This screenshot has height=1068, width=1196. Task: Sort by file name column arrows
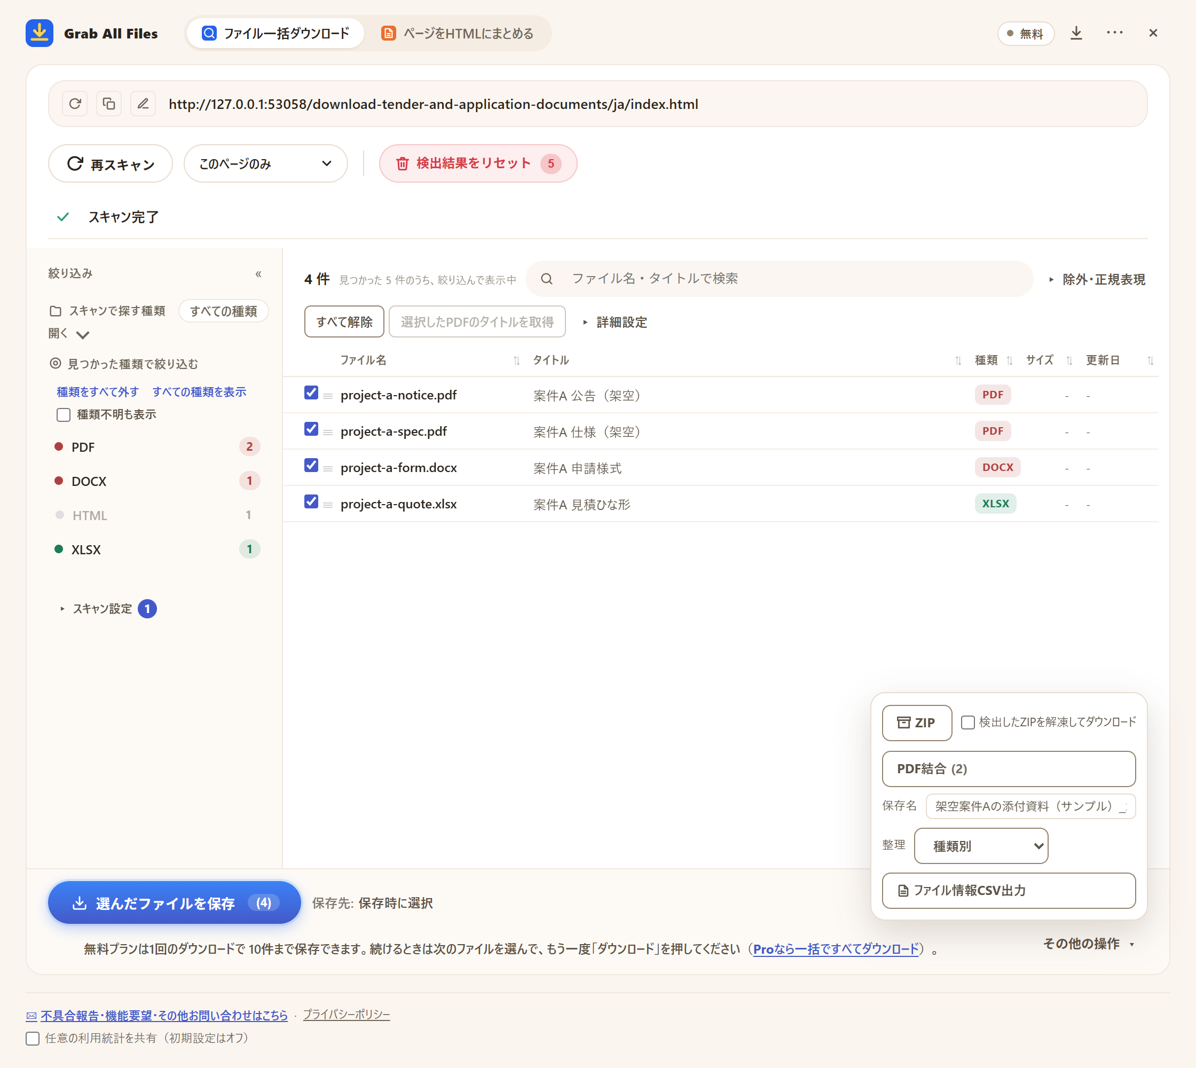[x=516, y=360]
